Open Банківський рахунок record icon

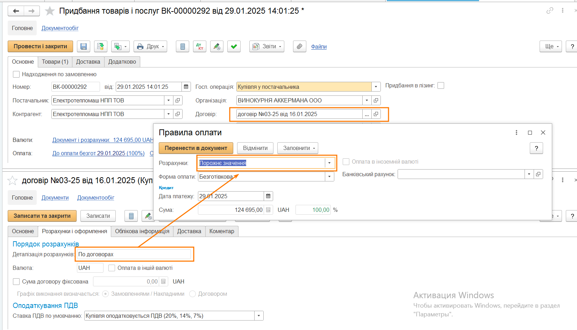click(x=539, y=174)
